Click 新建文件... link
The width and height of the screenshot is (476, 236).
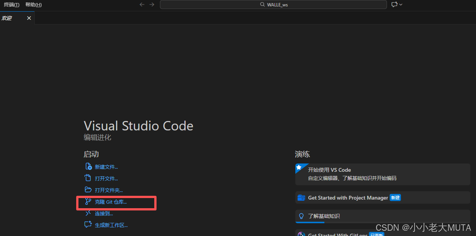click(106, 167)
